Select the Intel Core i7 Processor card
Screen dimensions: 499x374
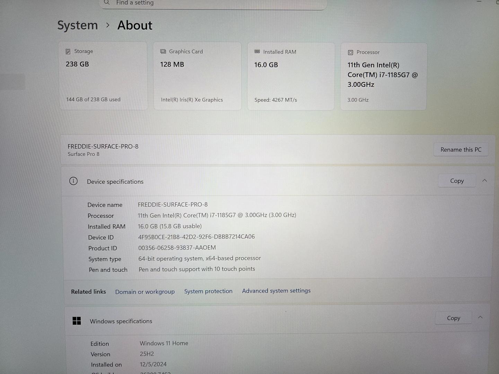point(383,77)
